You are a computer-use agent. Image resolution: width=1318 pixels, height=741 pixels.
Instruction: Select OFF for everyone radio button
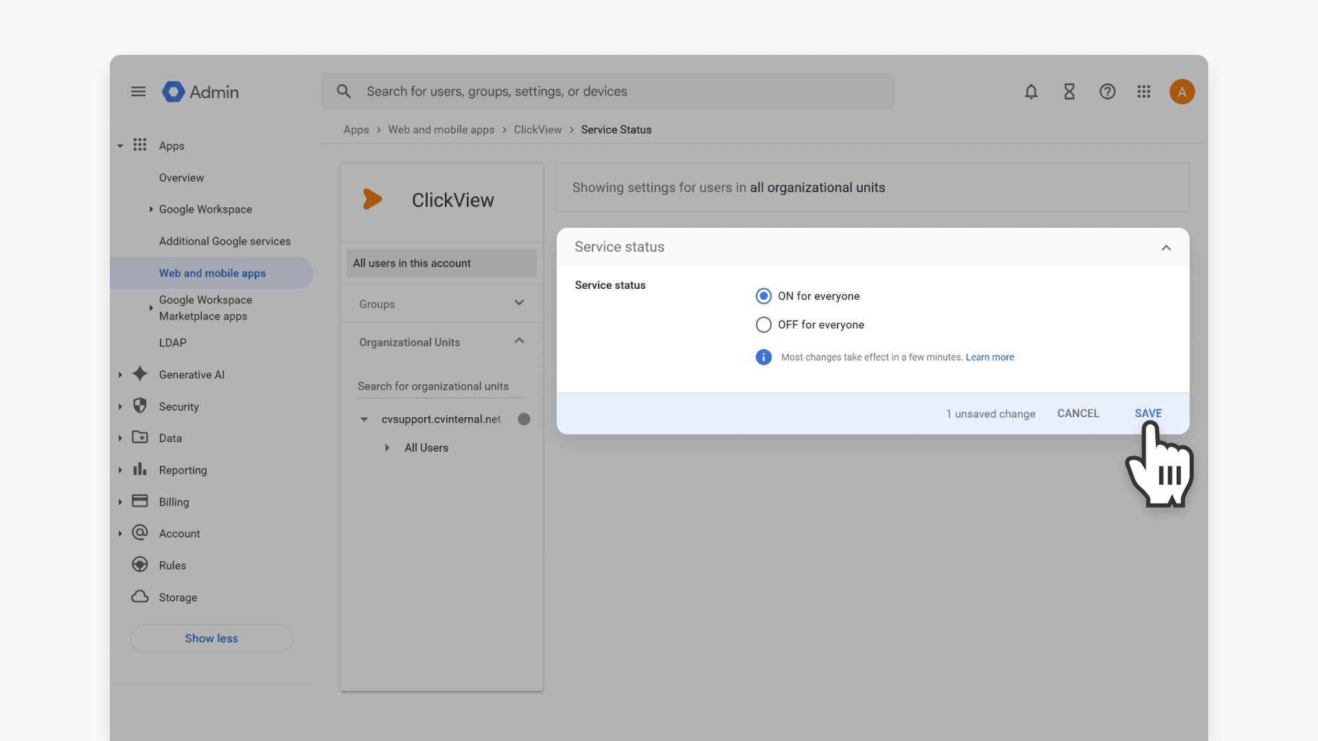(763, 325)
